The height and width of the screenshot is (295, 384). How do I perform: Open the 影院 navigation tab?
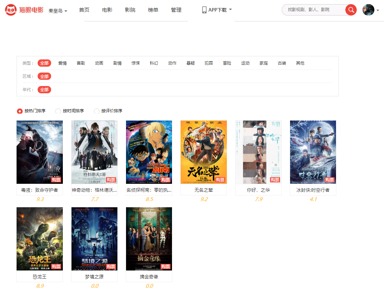click(130, 10)
